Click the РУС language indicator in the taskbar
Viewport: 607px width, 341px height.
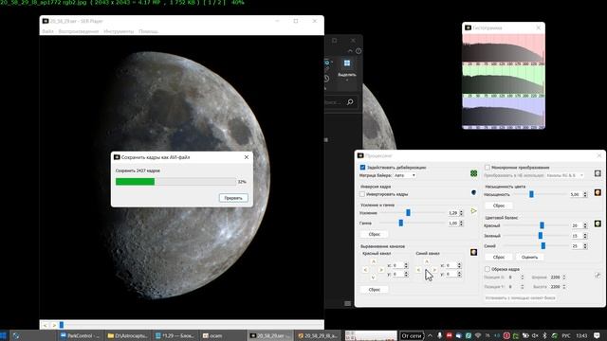coord(565,335)
